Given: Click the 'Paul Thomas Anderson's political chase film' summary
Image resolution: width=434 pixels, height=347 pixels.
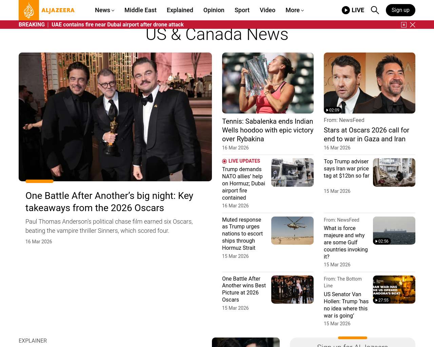Looking at the screenshot, I should pyautogui.click(x=109, y=226).
